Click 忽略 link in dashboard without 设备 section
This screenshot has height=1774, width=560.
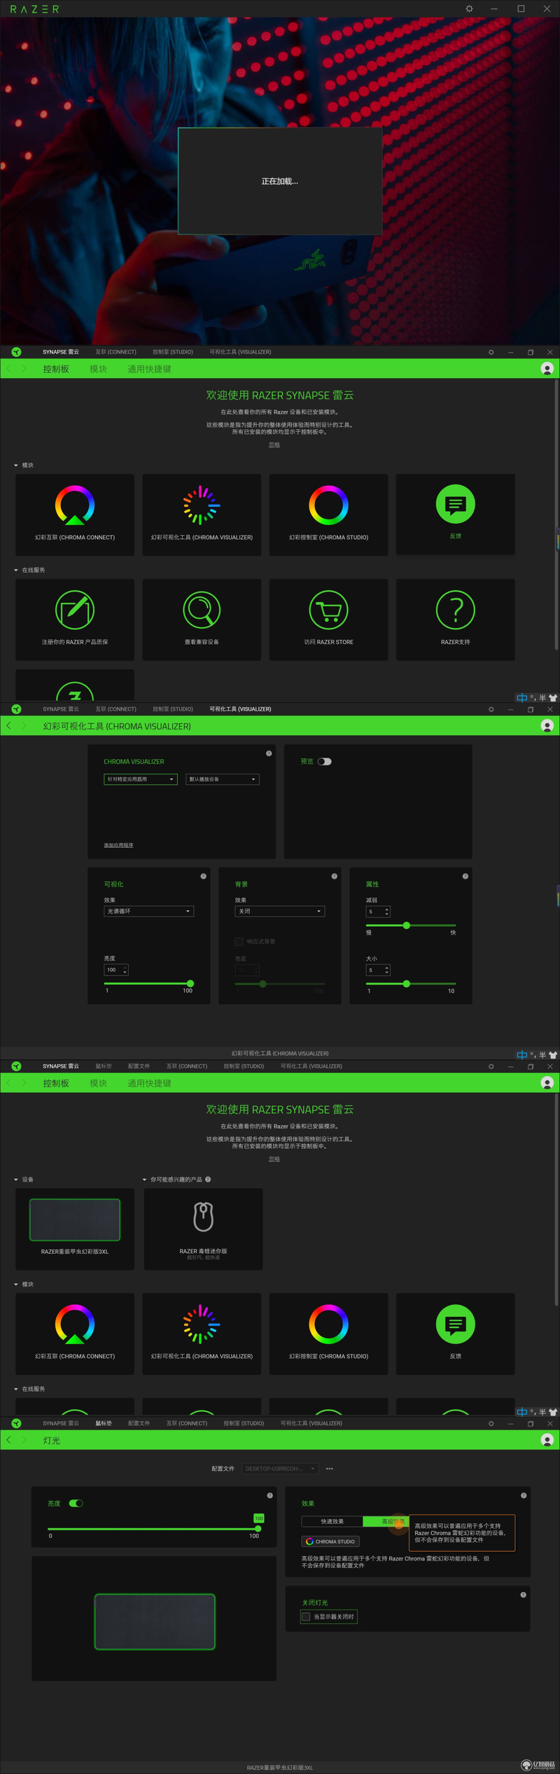274,445
